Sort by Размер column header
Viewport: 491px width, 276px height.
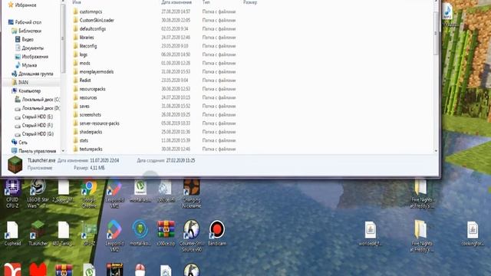[x=250, y=2]
